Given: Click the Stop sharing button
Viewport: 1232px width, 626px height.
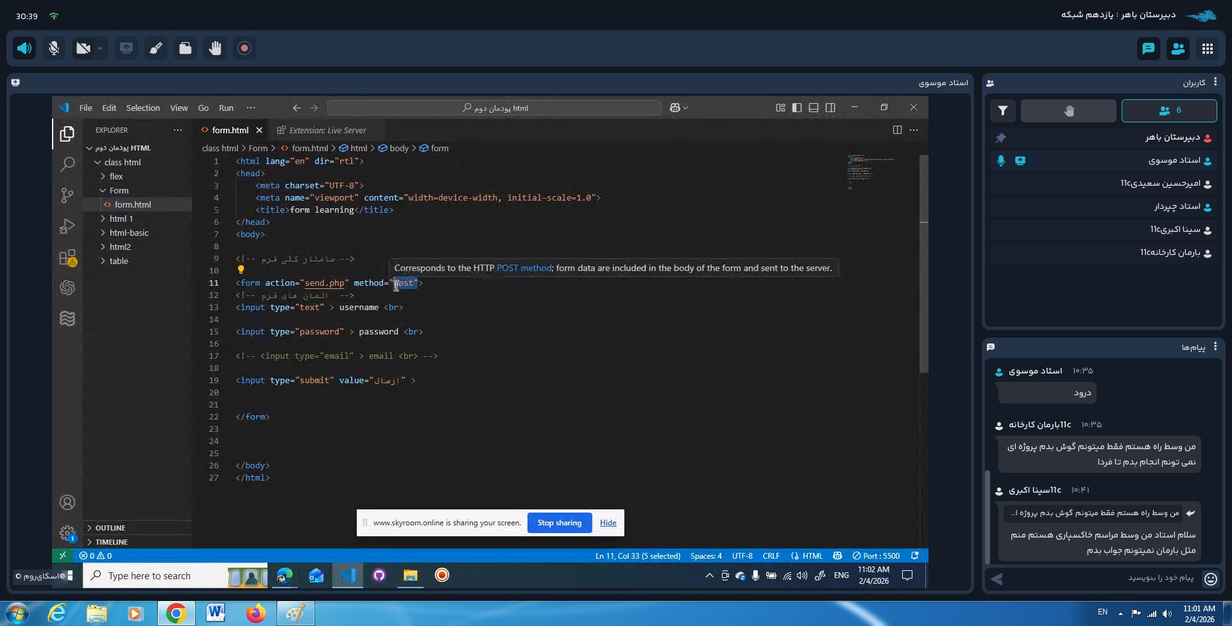Looking at the screenshot, I should point(559,523).
